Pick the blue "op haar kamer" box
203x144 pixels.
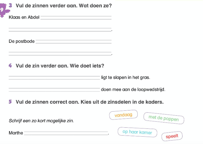[x=137, y=132]
